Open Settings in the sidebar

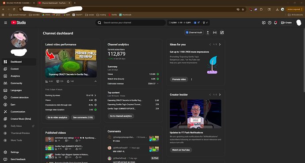[x=19, y=152]
